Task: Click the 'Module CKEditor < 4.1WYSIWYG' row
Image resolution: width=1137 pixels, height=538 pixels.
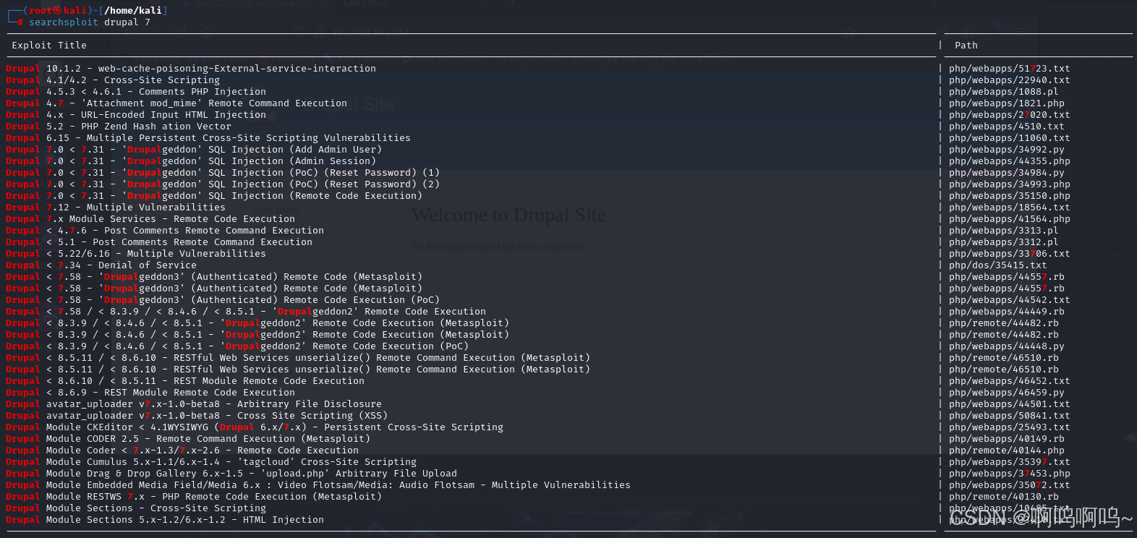Action: [x=255, y=427]
